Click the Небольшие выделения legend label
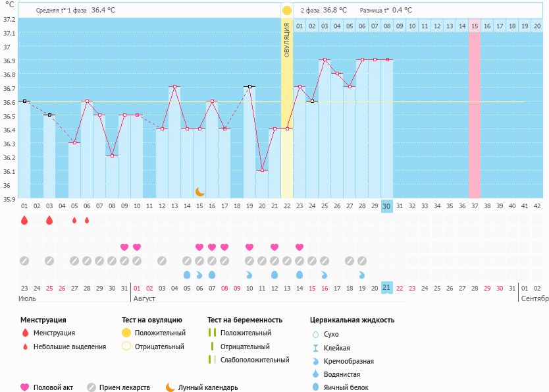Image resolution: width=549 pixels, height=392 pixels. [69, 347]
